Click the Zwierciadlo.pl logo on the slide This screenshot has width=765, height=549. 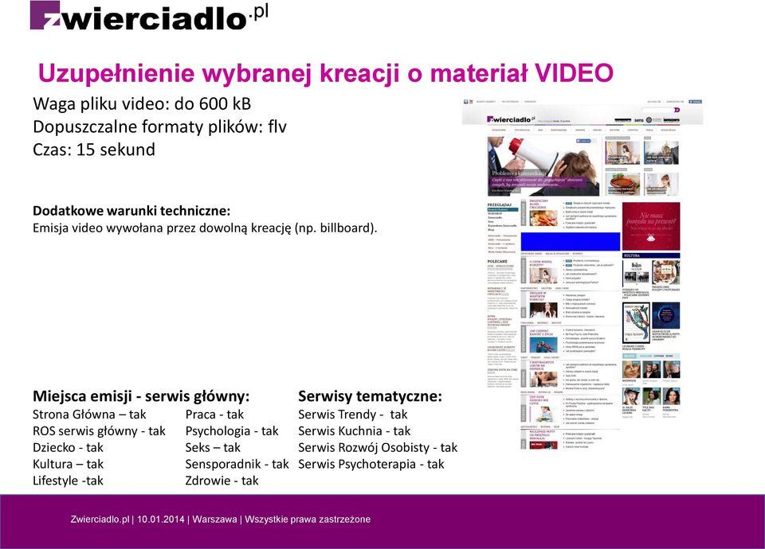point(149,16)
